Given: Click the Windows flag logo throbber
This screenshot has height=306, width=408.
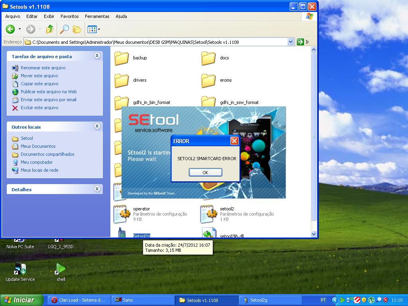Looking at the screenshot, I should click(x=309, y=16).
